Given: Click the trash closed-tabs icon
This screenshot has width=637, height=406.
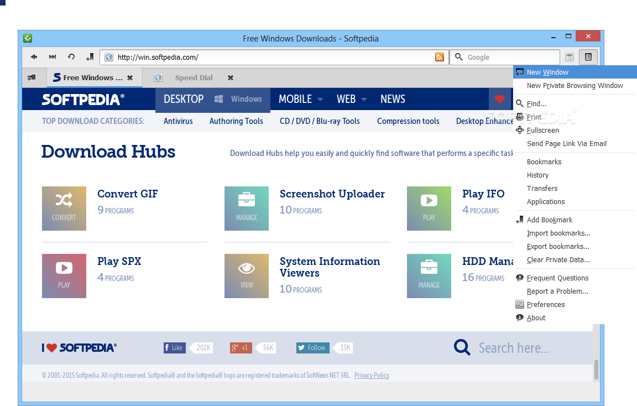Looking at the screenshot, I should (570, 58).
